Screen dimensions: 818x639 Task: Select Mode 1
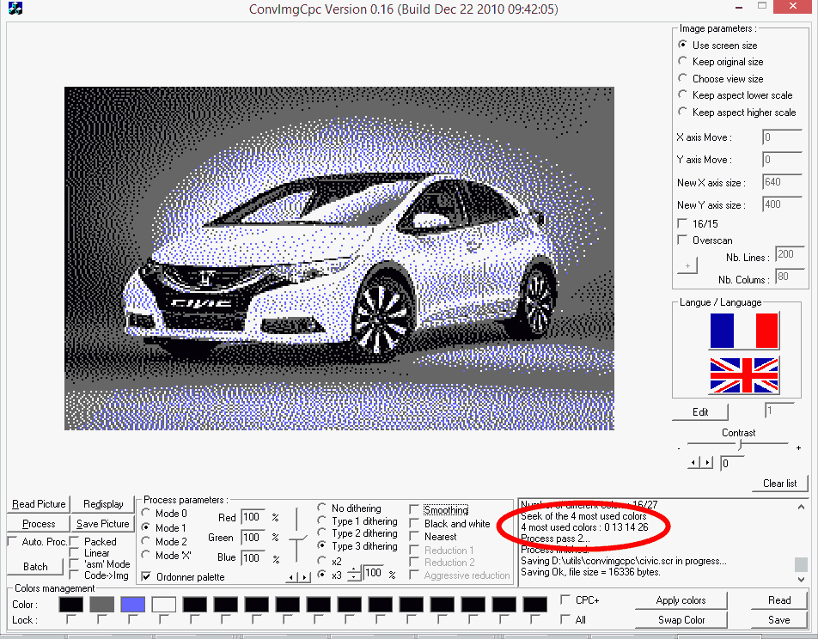(x=146, y=527)
